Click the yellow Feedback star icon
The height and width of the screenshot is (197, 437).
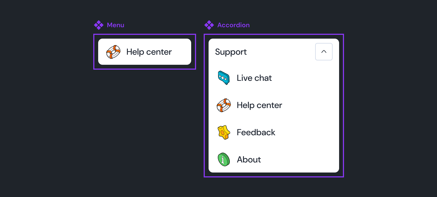pos(224,133)
